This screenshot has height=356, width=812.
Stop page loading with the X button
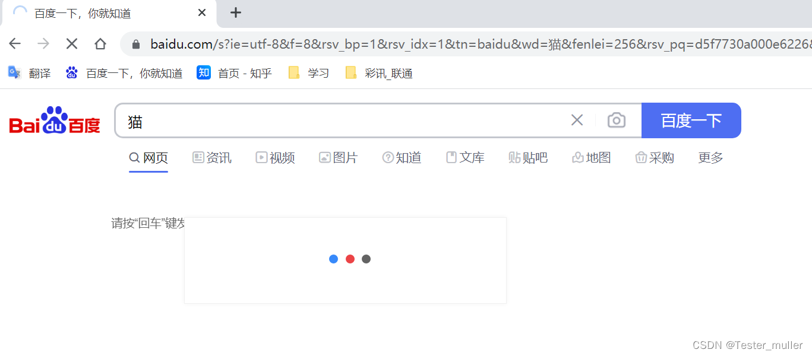tap(72, 44)
